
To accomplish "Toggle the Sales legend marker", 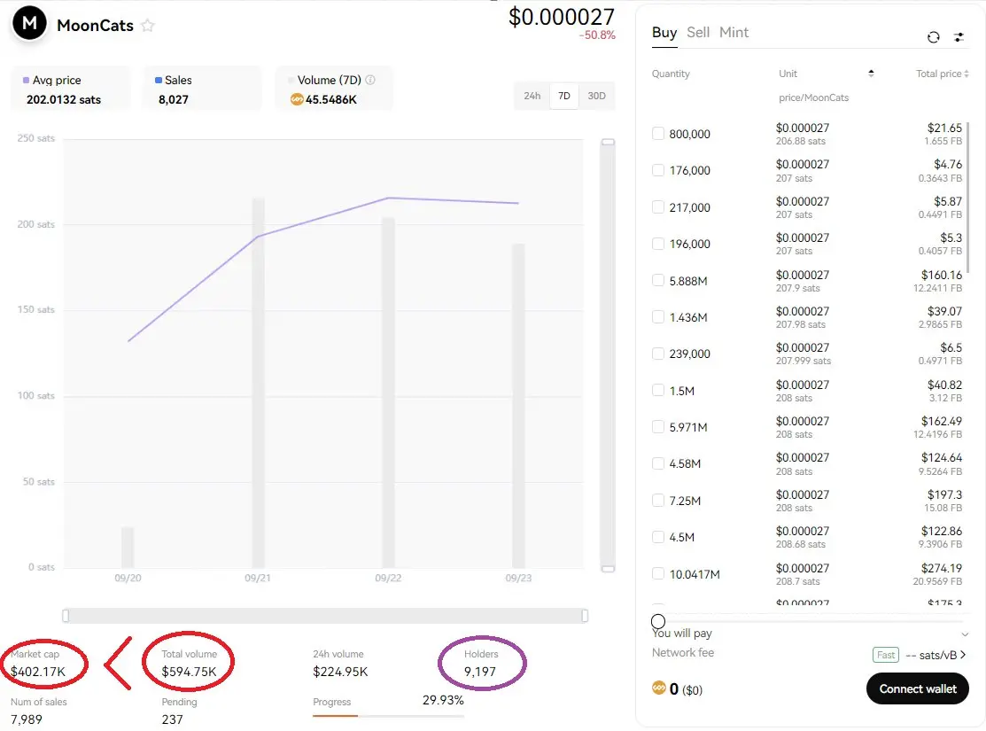I will (159, 80).
